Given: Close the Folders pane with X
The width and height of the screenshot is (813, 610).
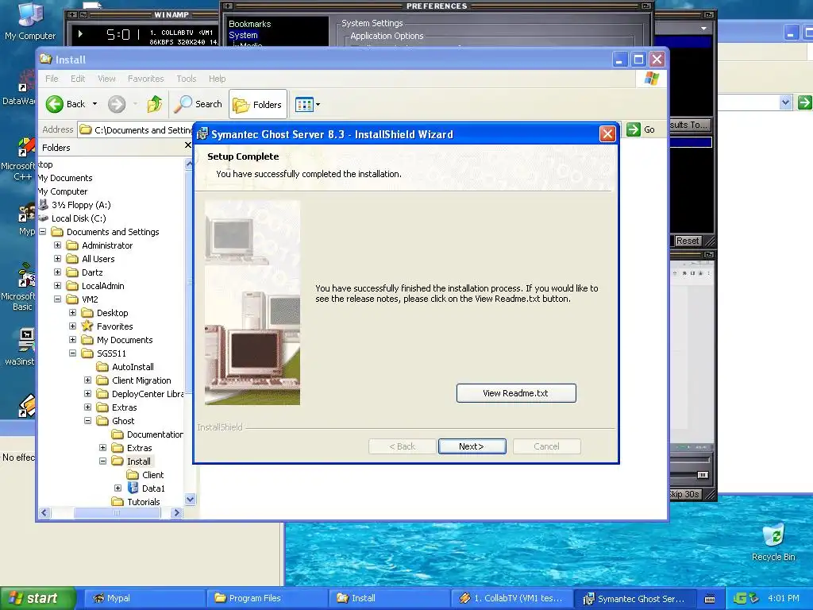Looking at the screenshot, I should [187, 145].
